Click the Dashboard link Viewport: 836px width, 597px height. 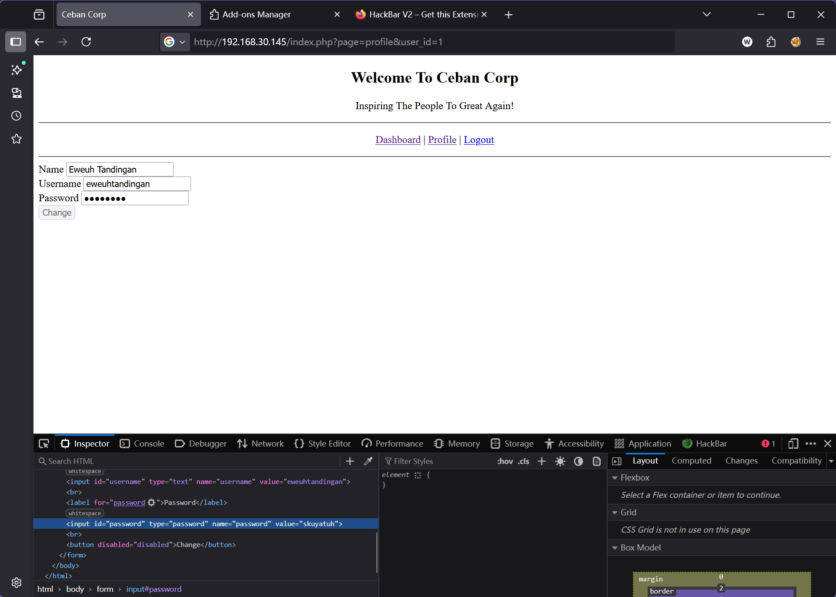click(x=398, y=140)
